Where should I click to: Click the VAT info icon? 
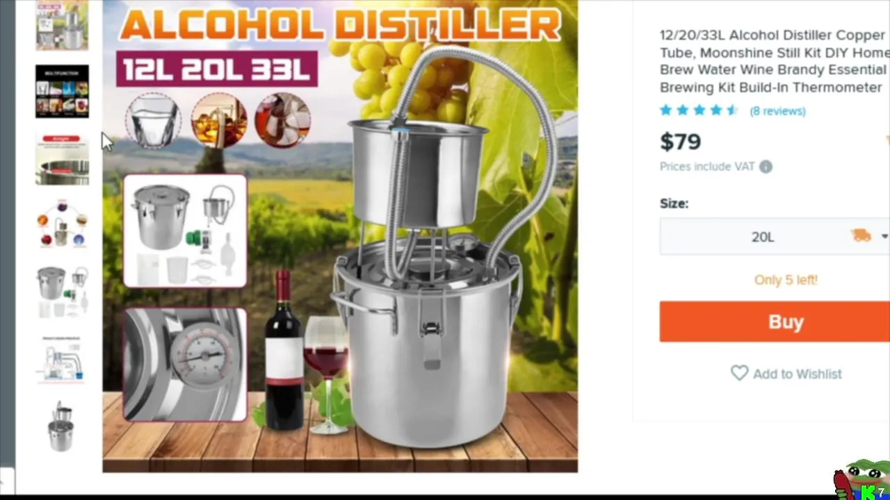[766, 167]
